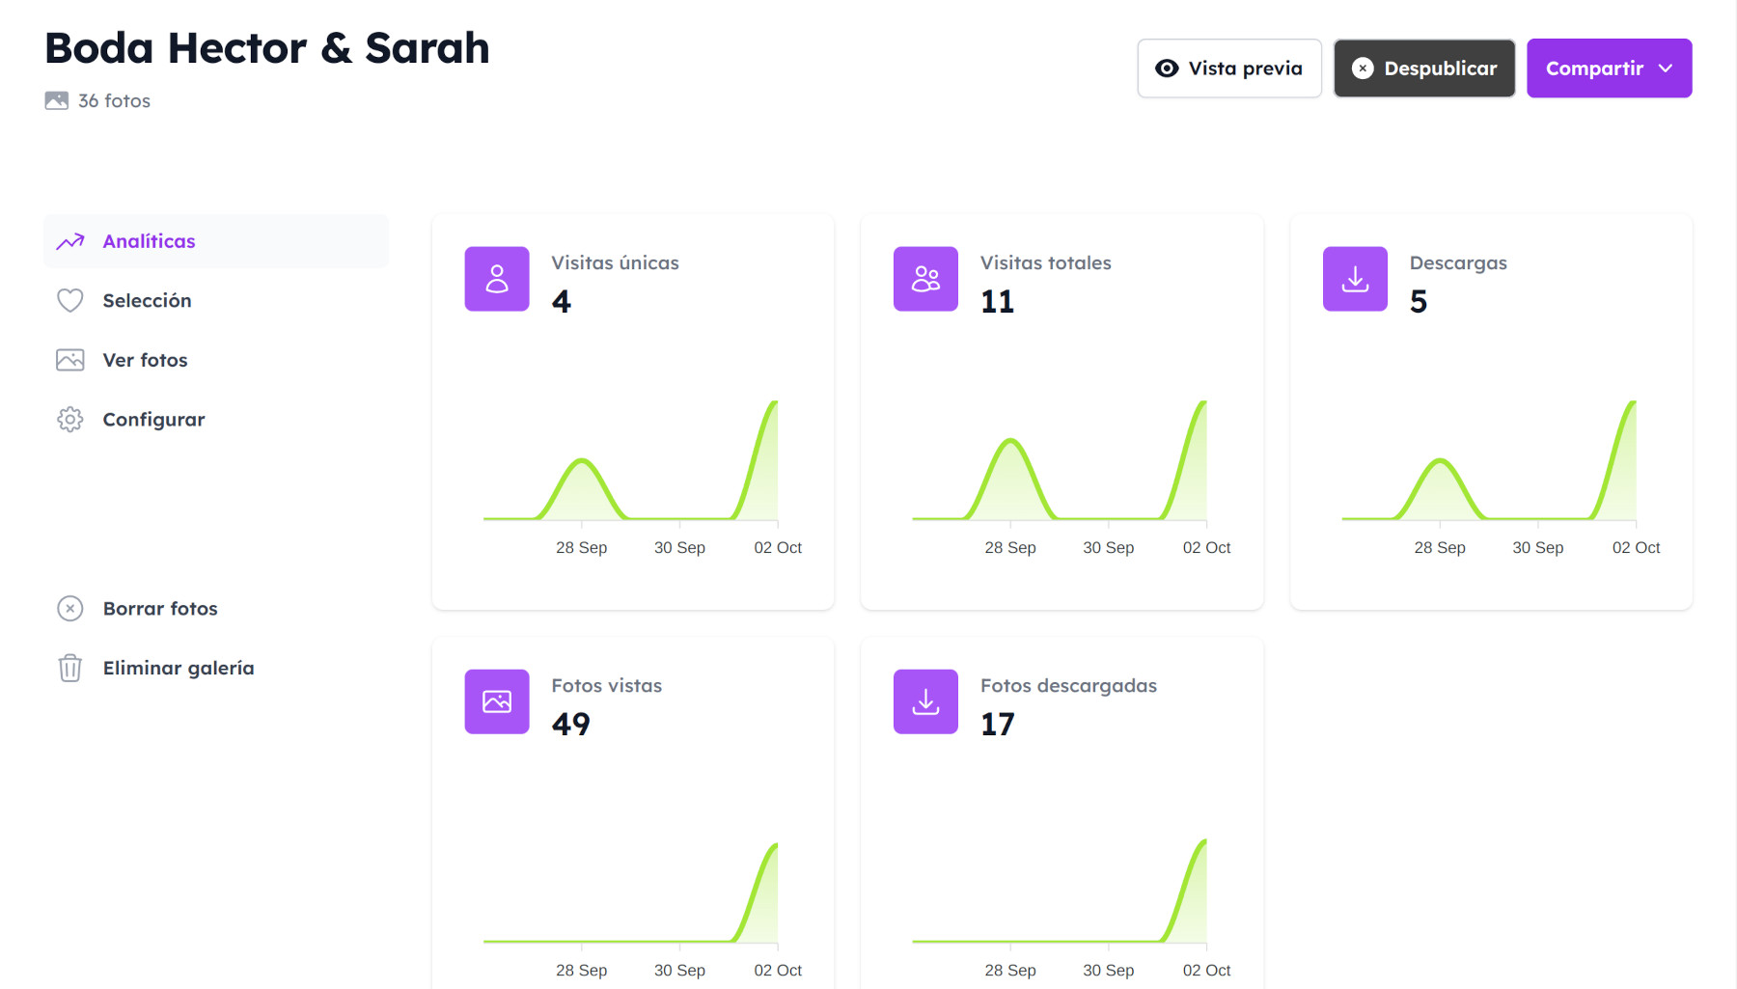Click the 36 fotos count text
Viewport: 1737px width, 989px height.
click(114, 100)
